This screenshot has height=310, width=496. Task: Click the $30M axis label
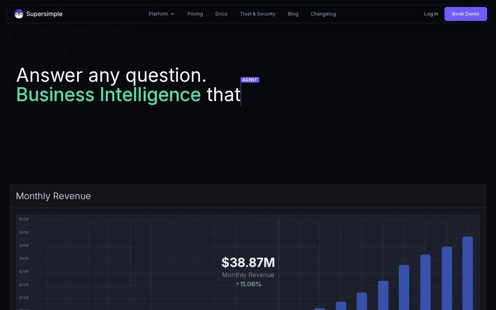[x=24, y=258]
